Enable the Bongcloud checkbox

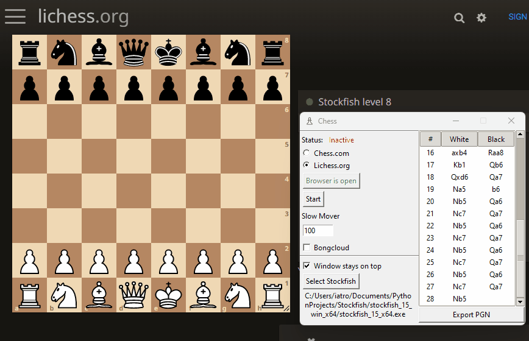(x=307, y=248)
